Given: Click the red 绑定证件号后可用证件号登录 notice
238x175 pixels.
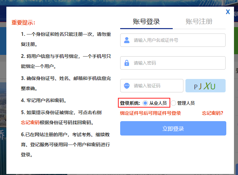Looking at the screenshot, I should point(150,113).
